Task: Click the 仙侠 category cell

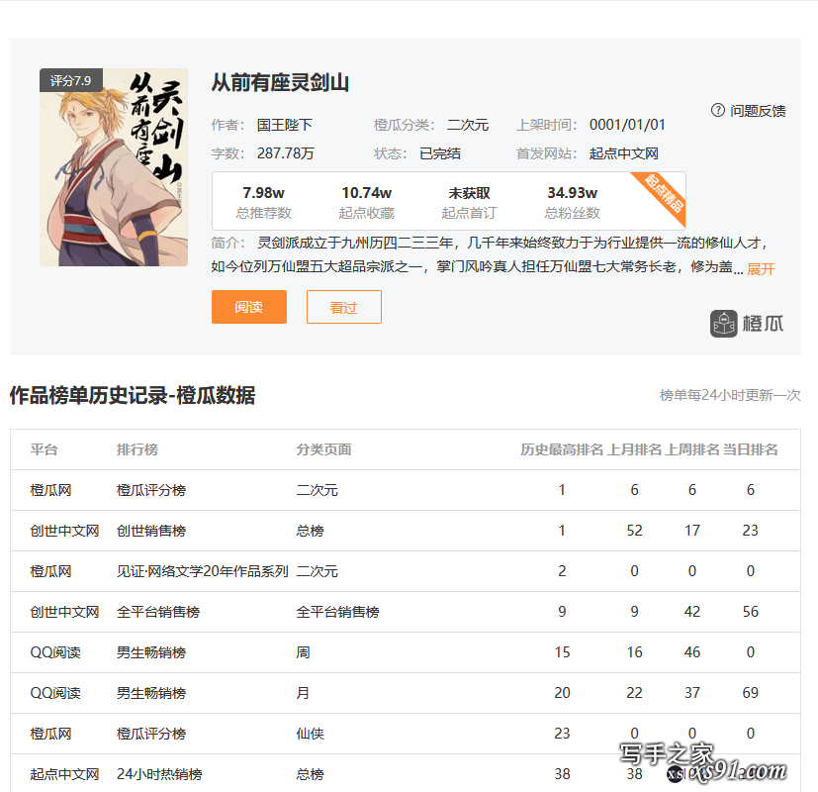Action: [311, 734]
